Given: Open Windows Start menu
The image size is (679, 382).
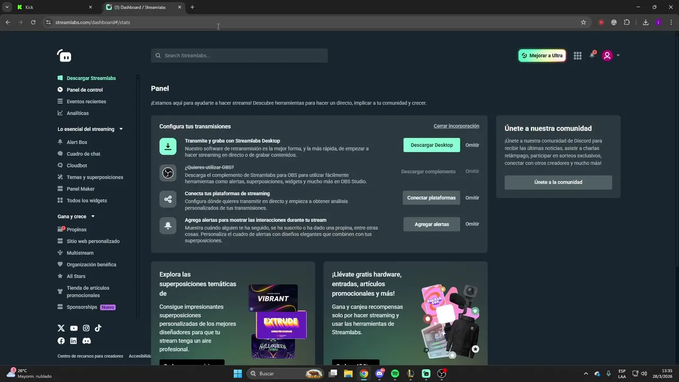Looking at the screenshot, I should click(x=238, y=374).
